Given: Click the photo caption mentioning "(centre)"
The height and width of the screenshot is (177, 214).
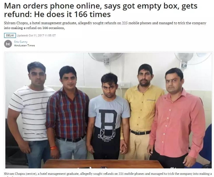Looking at the screenshot, I should click(108, 174).
